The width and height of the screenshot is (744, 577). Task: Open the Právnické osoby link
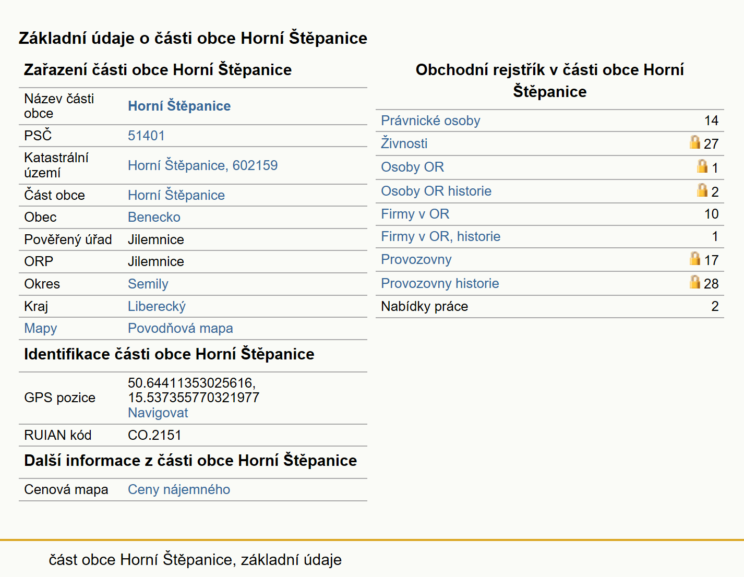(x=430, y=121)
